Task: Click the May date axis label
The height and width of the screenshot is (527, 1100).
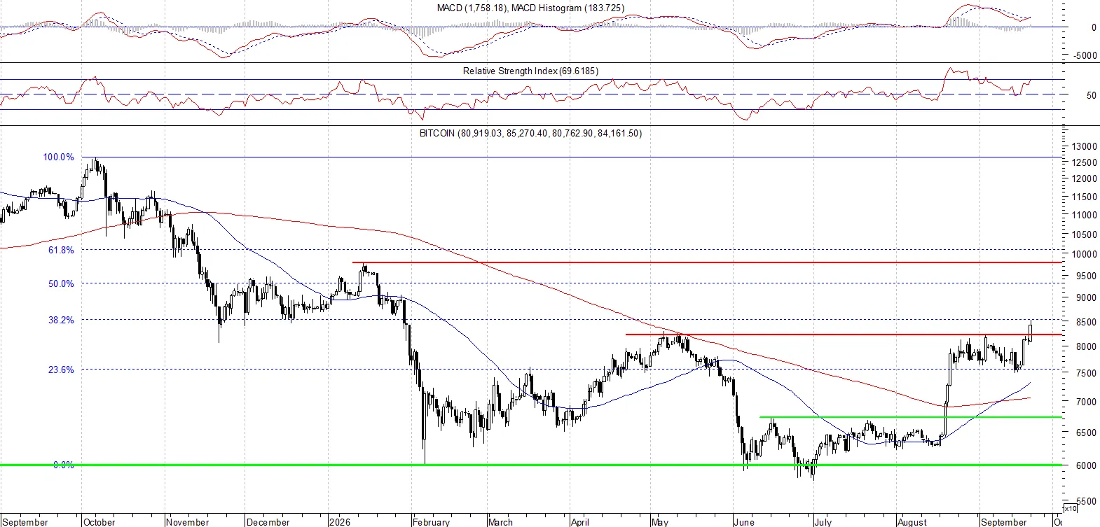Action: pos(660,522)
